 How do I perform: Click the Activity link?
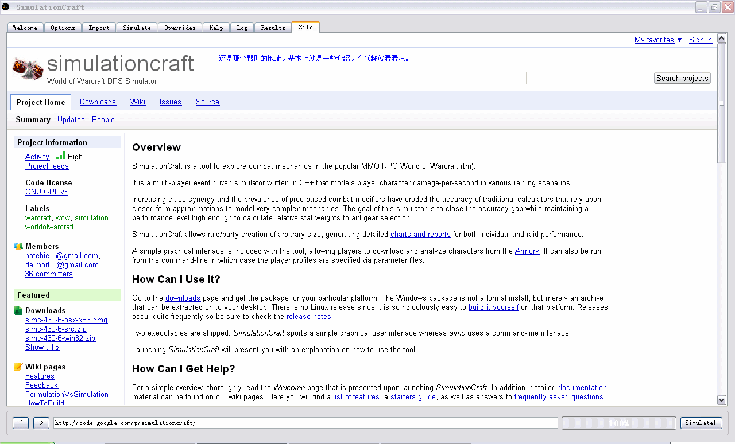[x=37, y=157]
